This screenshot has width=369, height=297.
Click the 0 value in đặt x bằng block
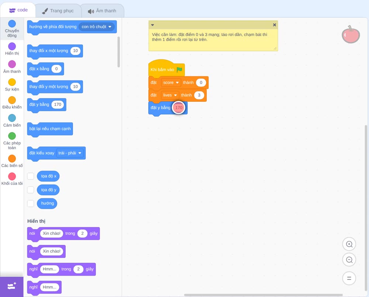coord(56,69)
